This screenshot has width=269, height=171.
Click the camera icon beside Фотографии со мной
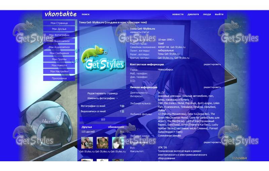coord(123,106)
